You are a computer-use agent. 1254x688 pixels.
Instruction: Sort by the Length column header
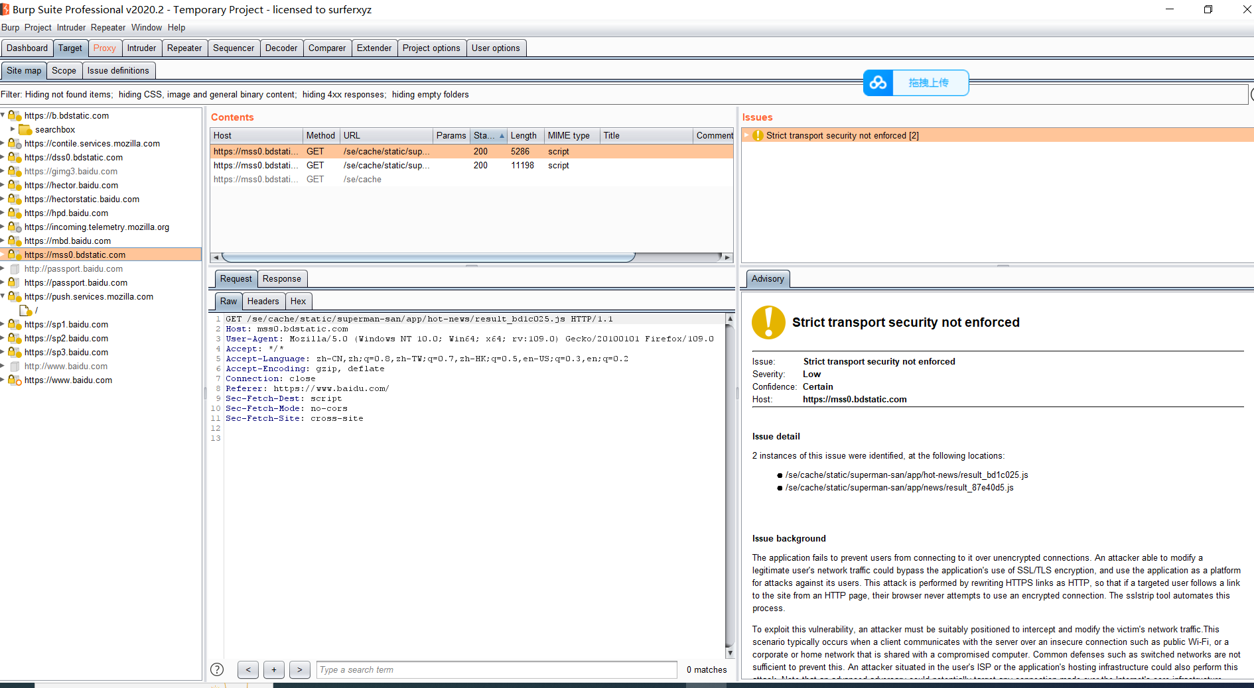tap(525, 135)
